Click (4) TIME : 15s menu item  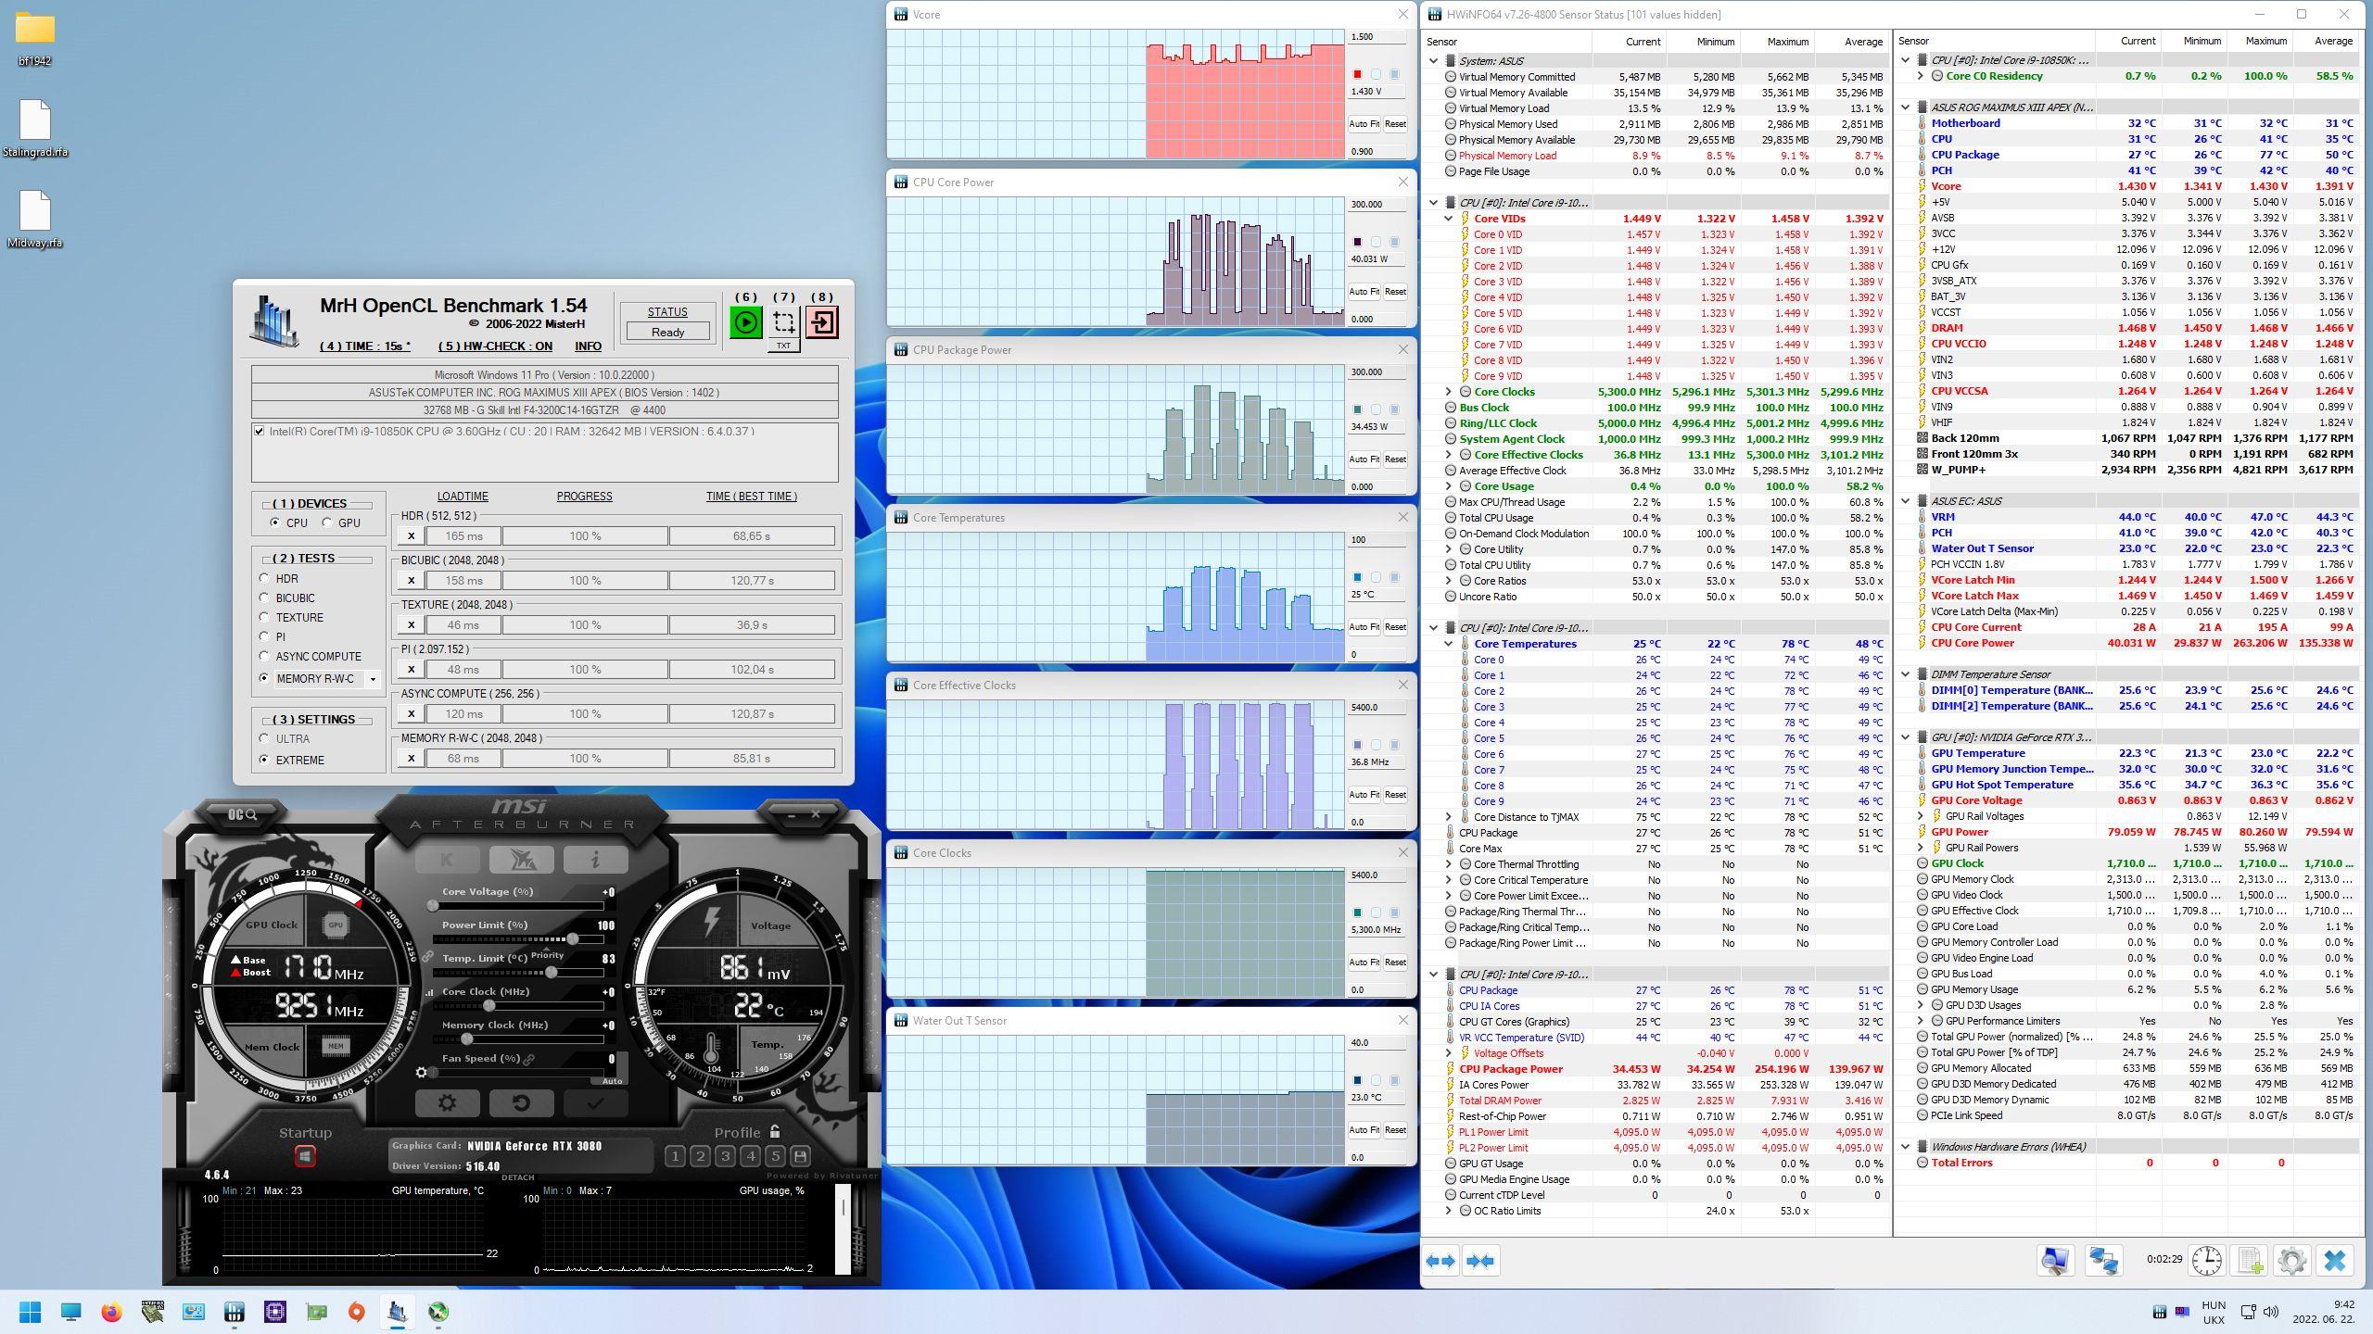coord(365,346)
